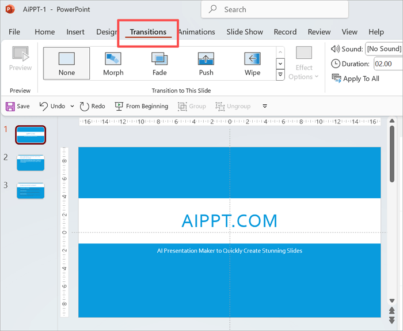Screen dimensions: 403x331
Task: Open the File menu
Action: click(x=14, y=32)
